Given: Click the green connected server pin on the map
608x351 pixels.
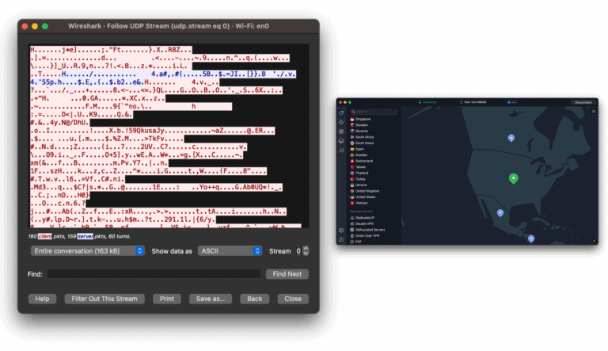Looking at the screenshot, I should tap(513, 178).
